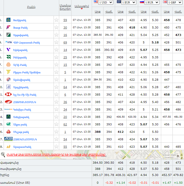Sort by EUR sell column header
This screenshot has height=186, width=184.
click(x=132, y=12)
